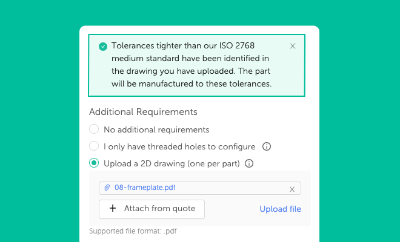The height and width of the screenshot is (242, 400).
Task: Click the Supported file format .pdf hint
Action: (133, 231)
